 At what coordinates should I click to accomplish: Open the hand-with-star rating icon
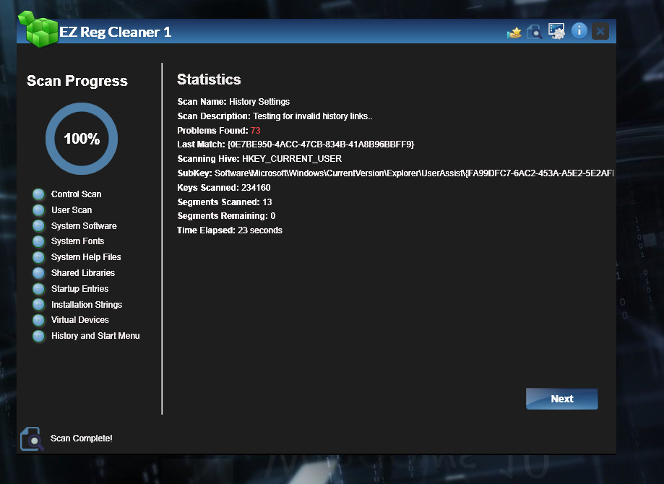coord(514,33)
